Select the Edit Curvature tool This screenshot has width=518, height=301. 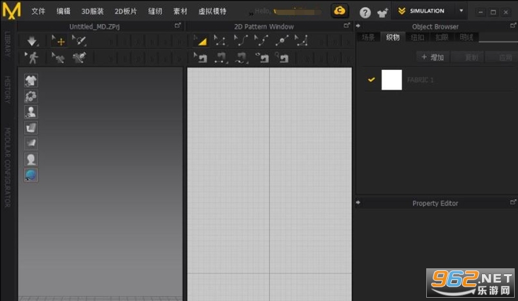pos(241,41)
